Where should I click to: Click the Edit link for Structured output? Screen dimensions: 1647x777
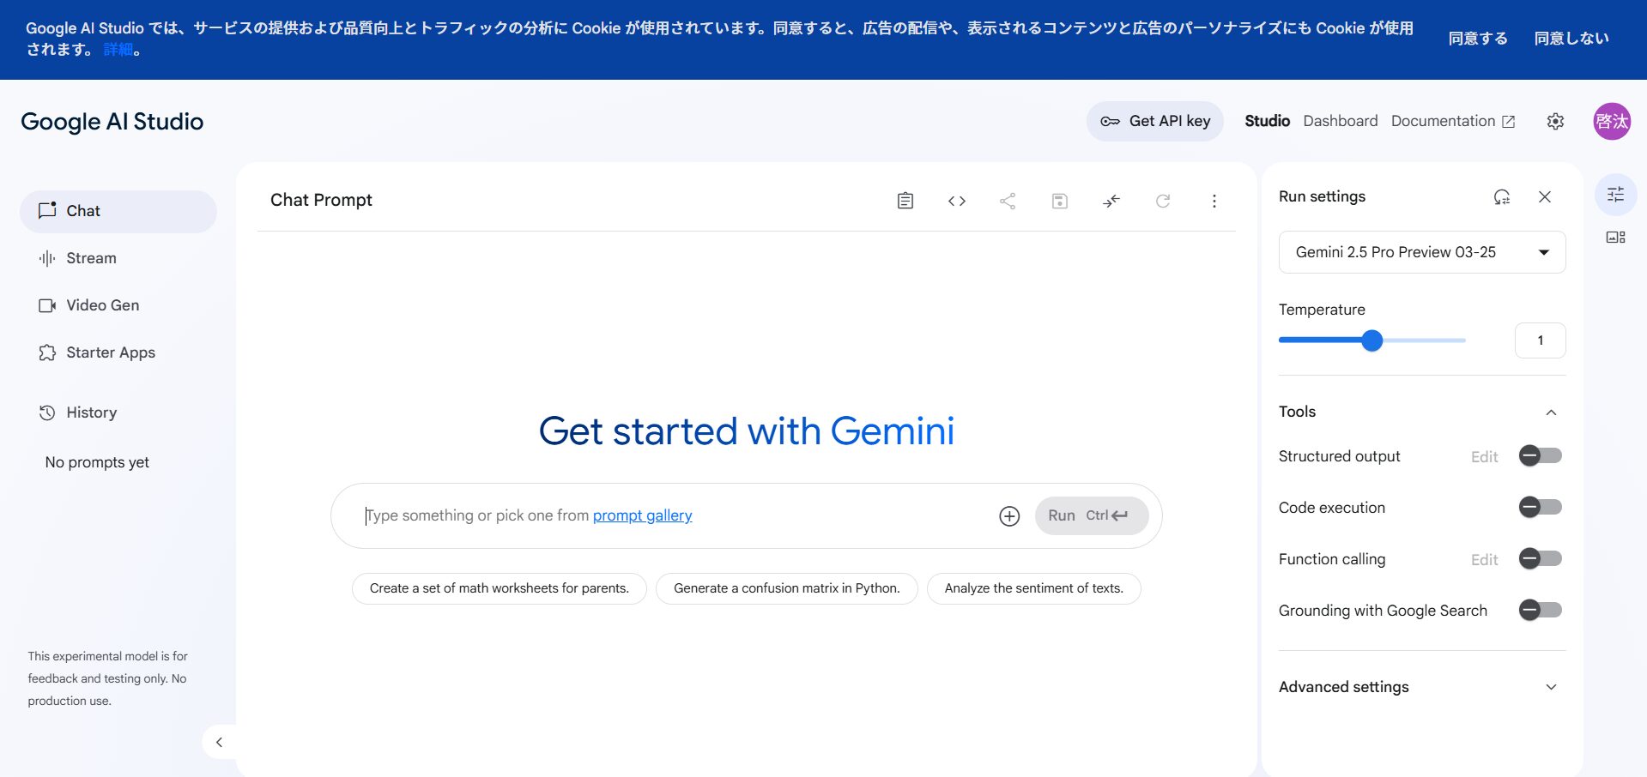1484,457
